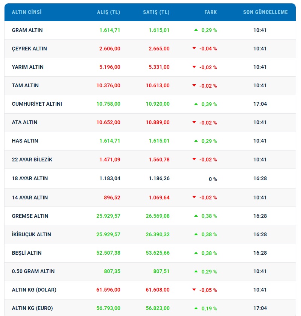Click the SON GÜNCELLEME column header
Screen dimensions: 301x316
[265, 12]
